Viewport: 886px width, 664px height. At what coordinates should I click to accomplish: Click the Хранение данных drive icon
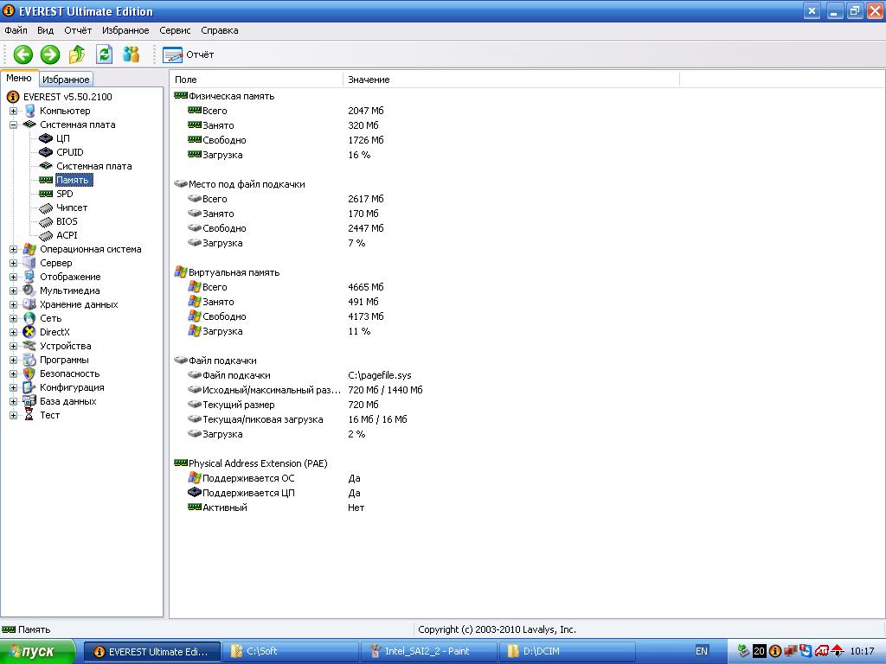tap(29, 305)
